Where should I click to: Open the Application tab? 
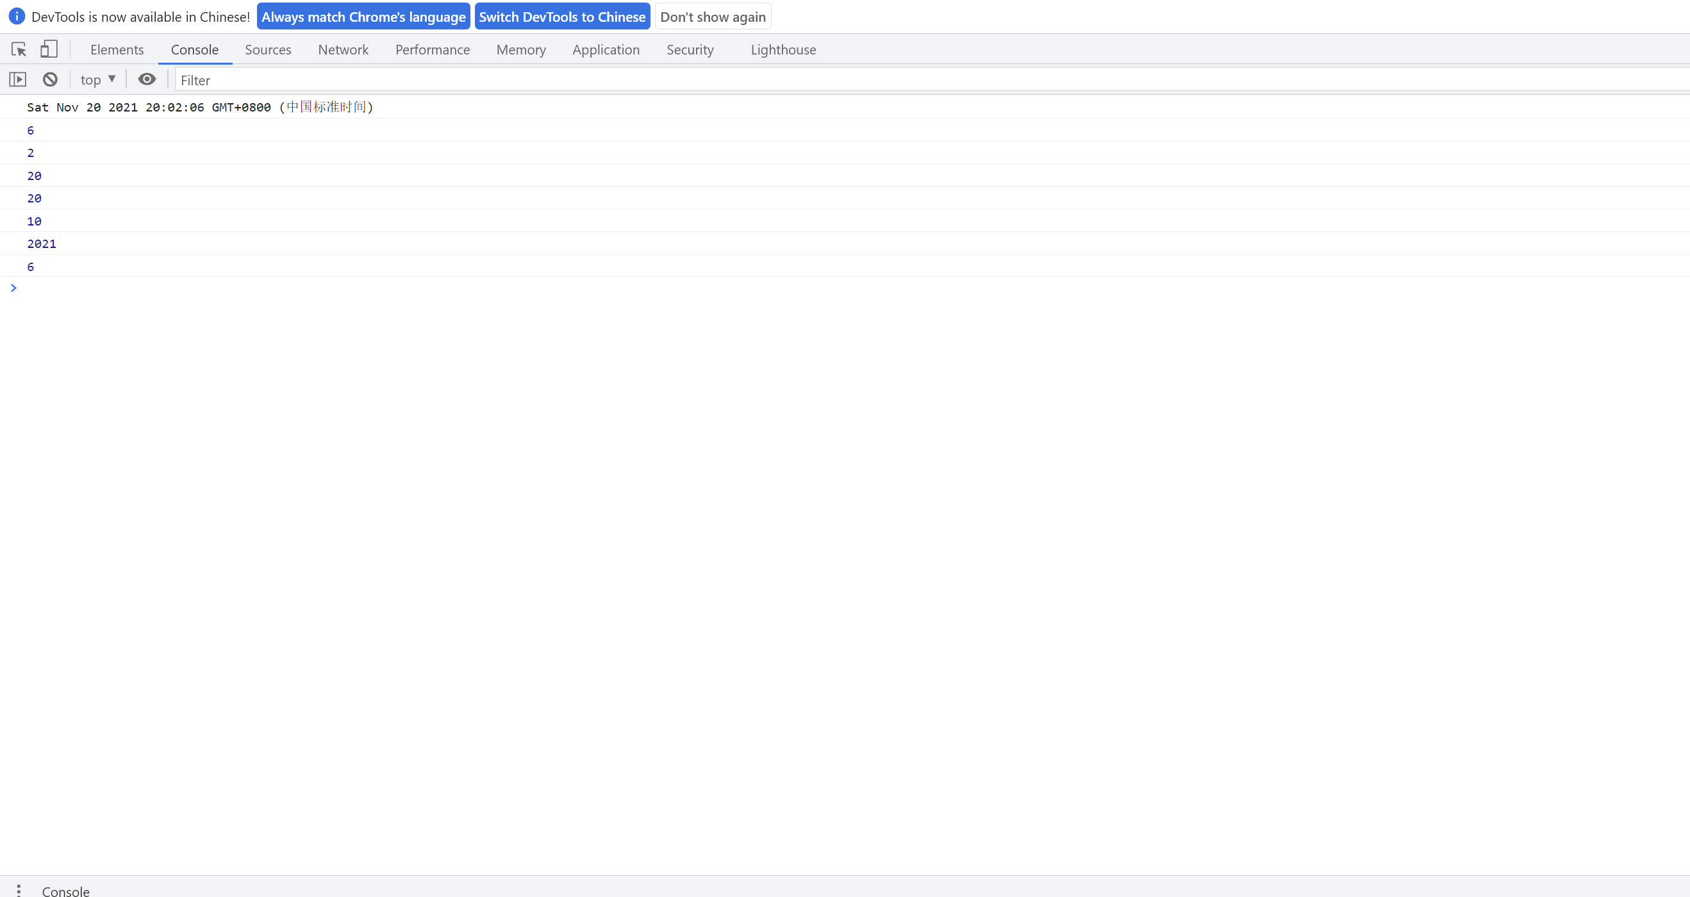pyautogui.click(x=606, y=50)
